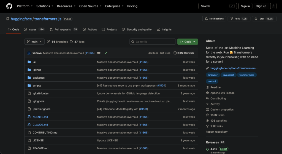Click xenova's avatar in the commit row

tap(29, 53)
